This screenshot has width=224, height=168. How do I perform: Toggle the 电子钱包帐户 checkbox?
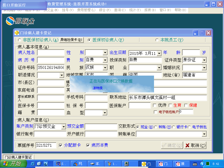point(155,112)
